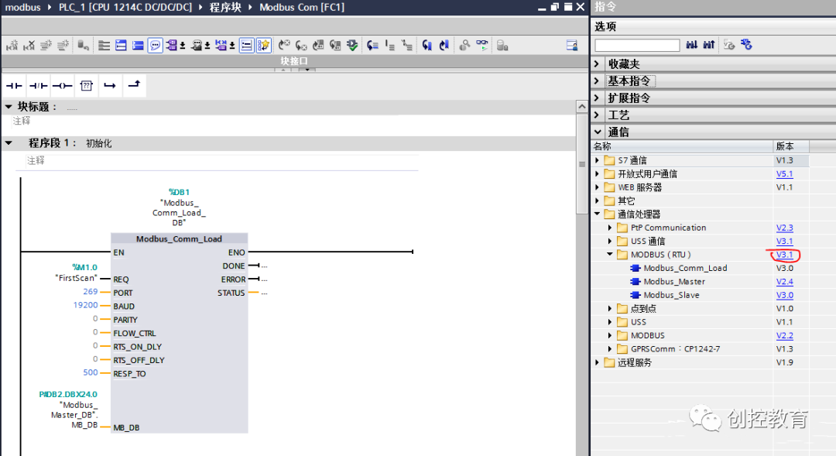Toggle network comments speech bubble icon
This screenshot has height=456, width=836.
point(155,46)
